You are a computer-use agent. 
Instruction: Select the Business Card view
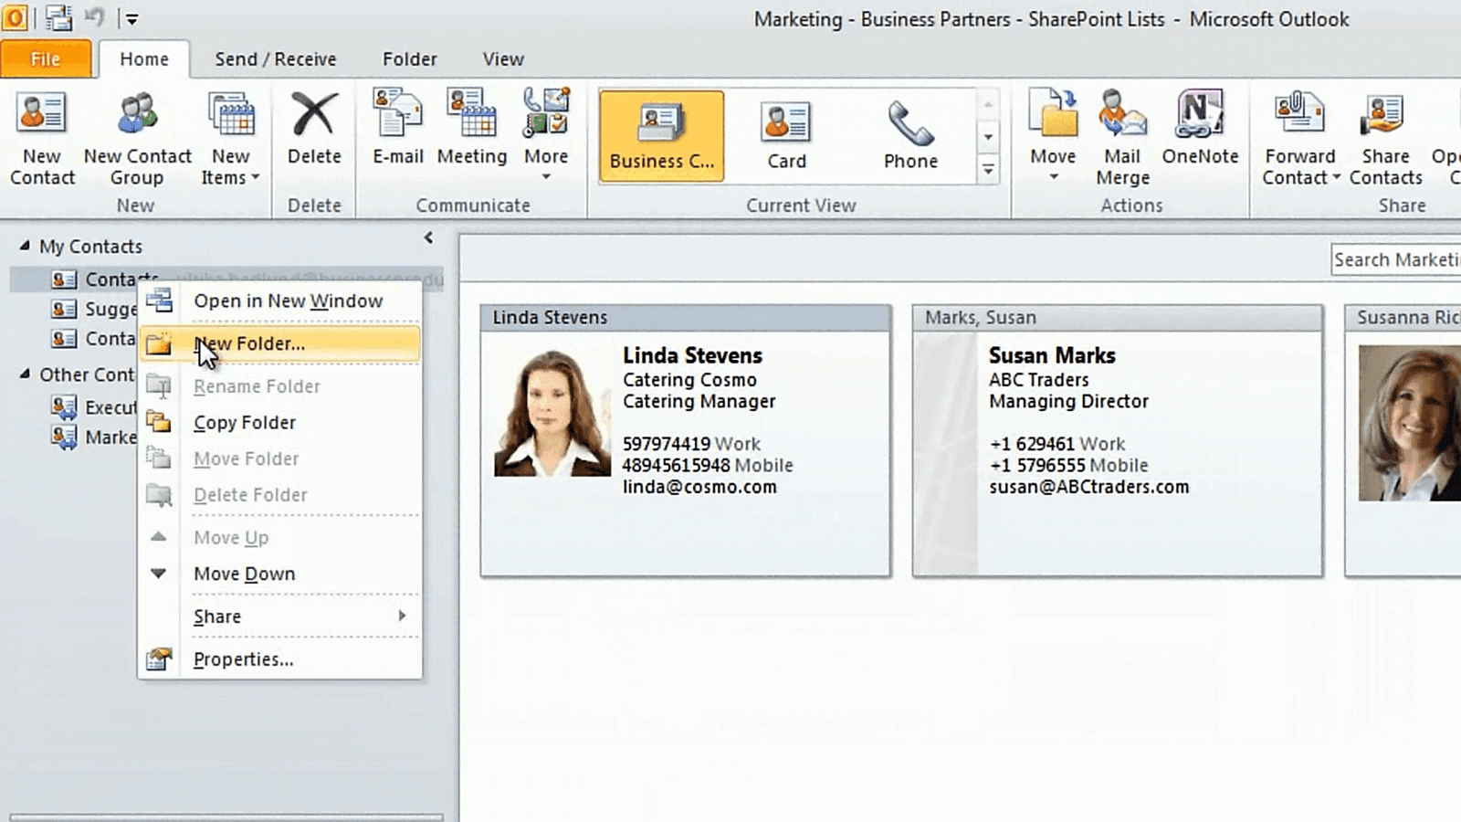(660, 135)
